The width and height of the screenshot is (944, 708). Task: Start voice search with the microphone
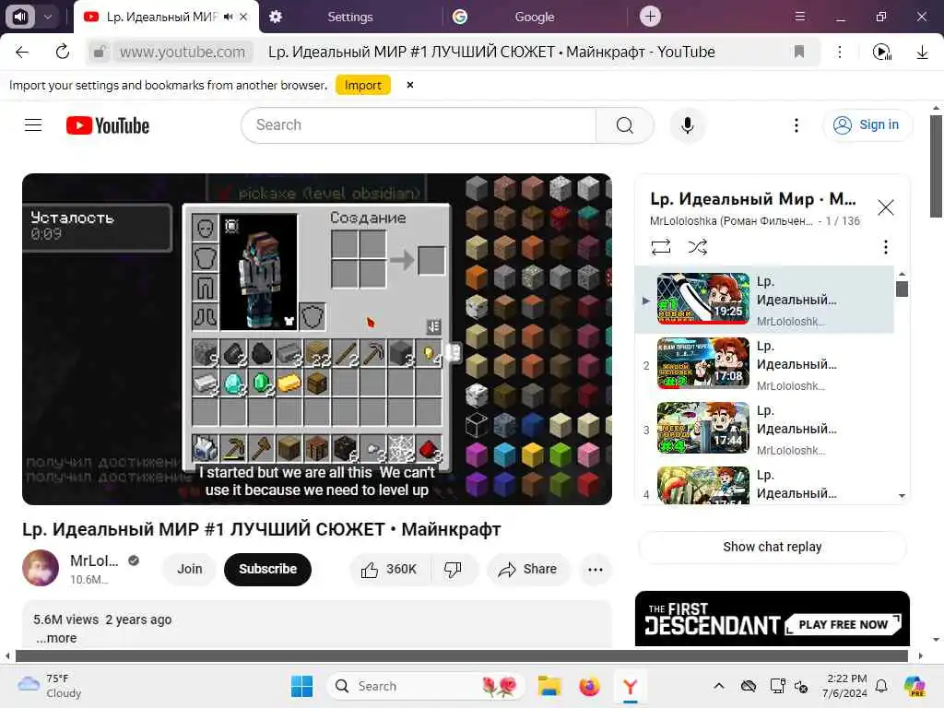[x=688, y=125]
